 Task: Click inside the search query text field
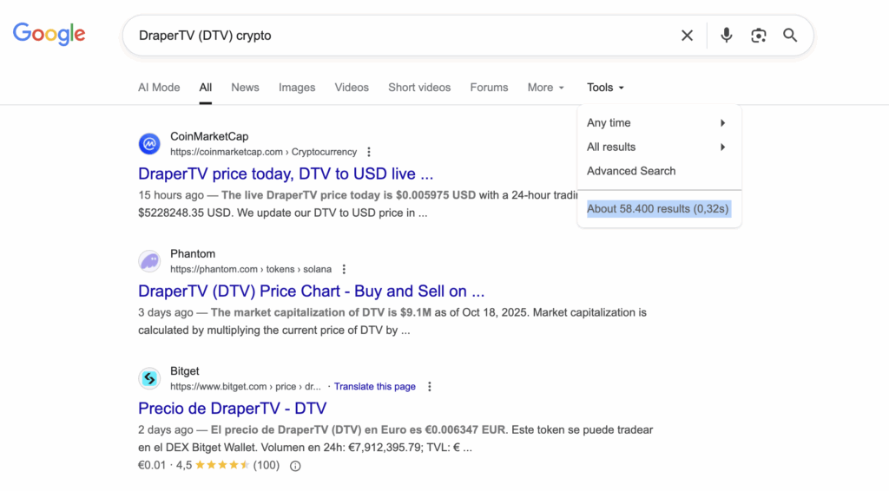pos(391,36)
